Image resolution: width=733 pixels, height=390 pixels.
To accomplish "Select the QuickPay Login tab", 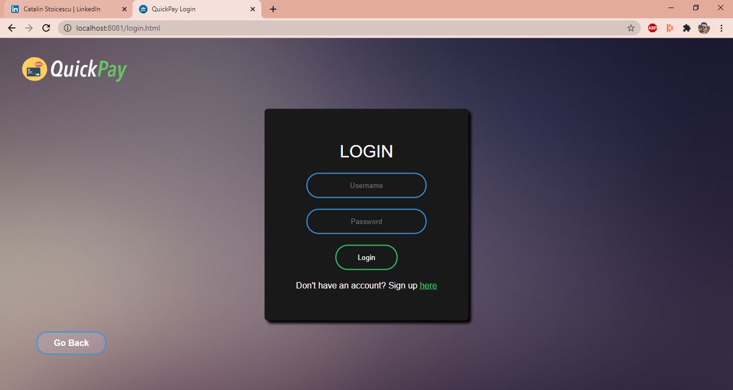I will [197, 9].
